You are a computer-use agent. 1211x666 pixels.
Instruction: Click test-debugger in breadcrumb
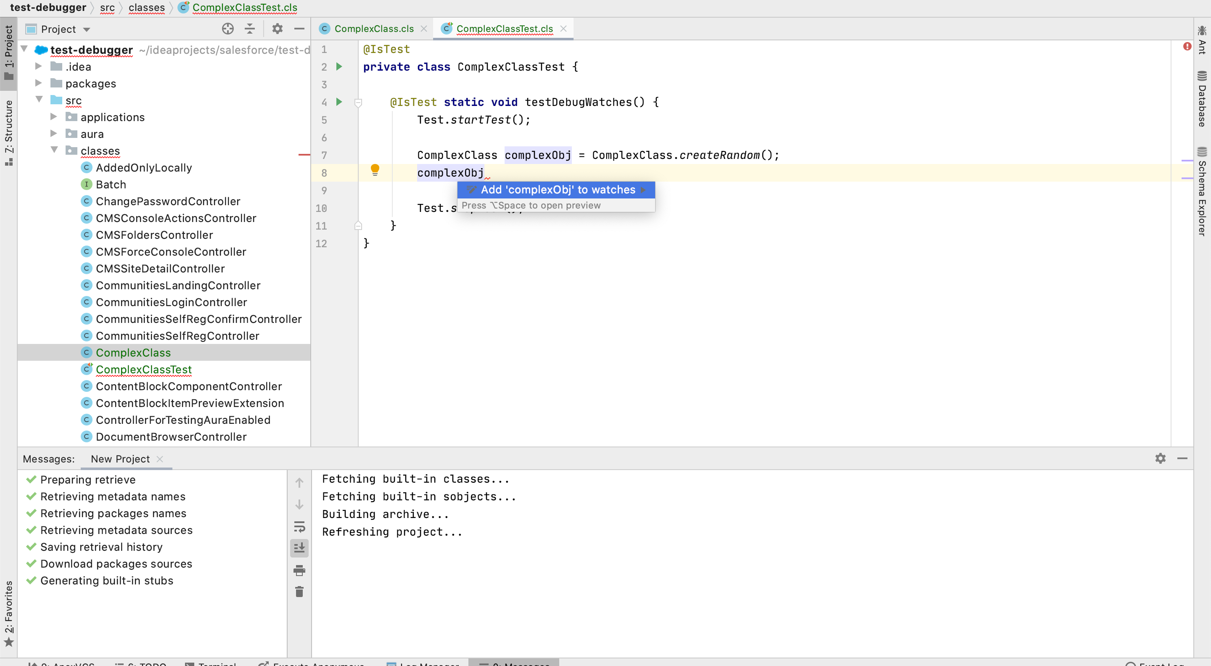[x=48, y=8]
